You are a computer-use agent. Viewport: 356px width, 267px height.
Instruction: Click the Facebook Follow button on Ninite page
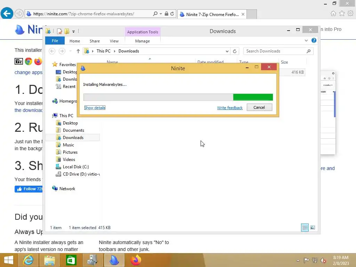[x=29, y=189]
